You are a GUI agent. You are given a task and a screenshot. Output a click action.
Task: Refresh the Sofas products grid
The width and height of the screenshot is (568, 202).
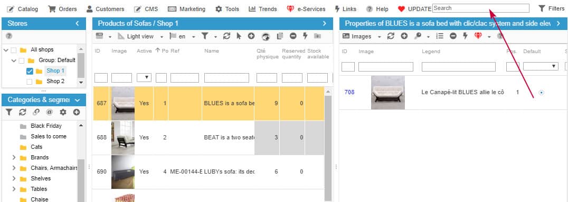[x=227, y=36]
